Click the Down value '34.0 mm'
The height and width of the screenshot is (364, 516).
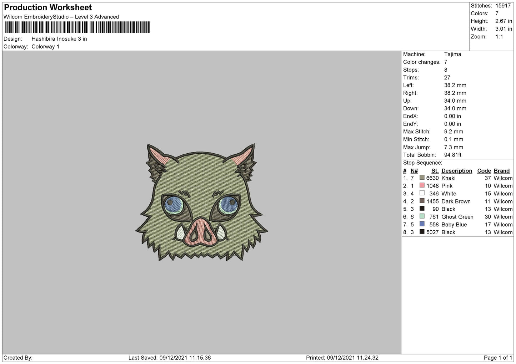pos(455,108)
